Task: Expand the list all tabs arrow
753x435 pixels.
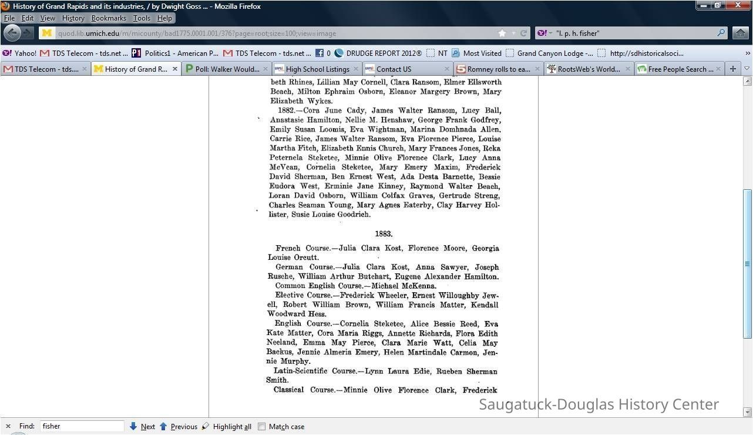Action: pos(747,69)
